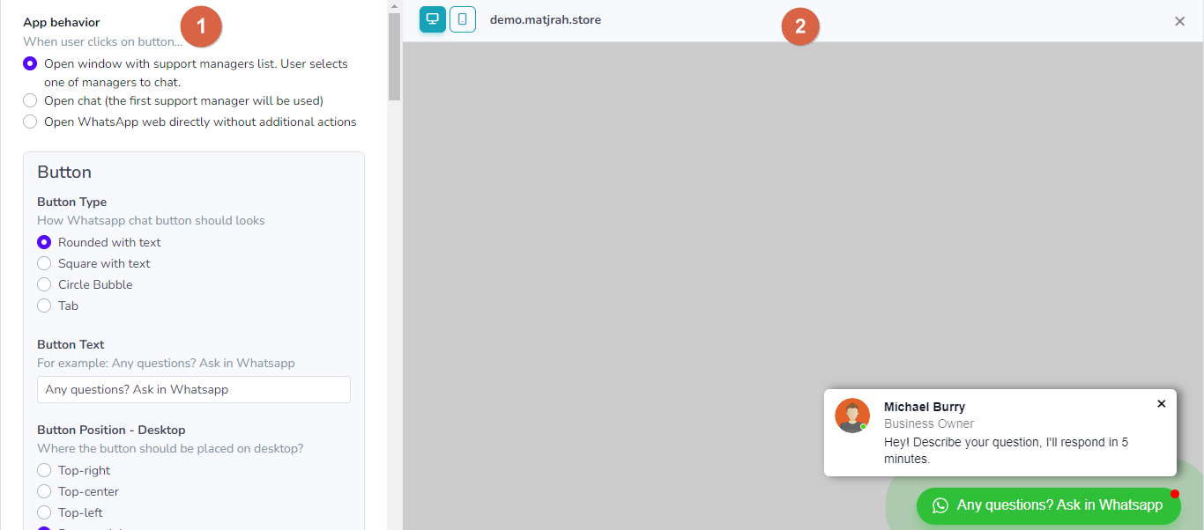Click 'Business Owner' subtitle in popup
Viewport: 1204px width, 530px height.
pyautogui.click(x=929, y=423)
